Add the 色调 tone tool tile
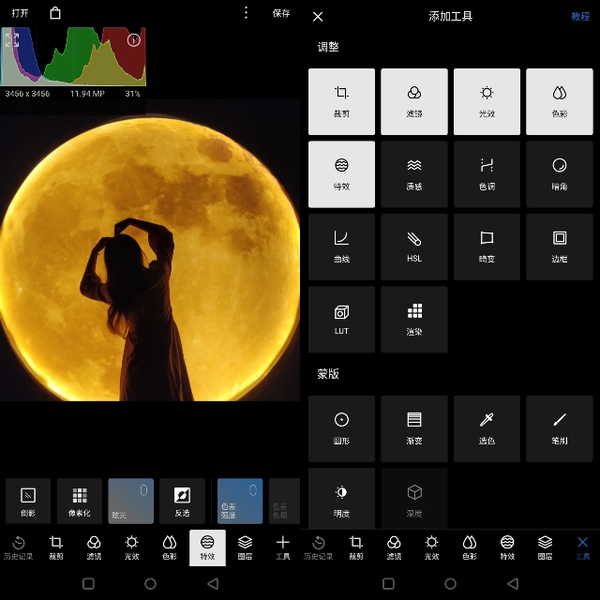The image size is (600, 600). (x=487, y=174)
